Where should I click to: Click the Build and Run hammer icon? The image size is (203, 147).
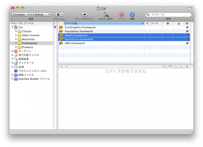(x=106, y=15)
